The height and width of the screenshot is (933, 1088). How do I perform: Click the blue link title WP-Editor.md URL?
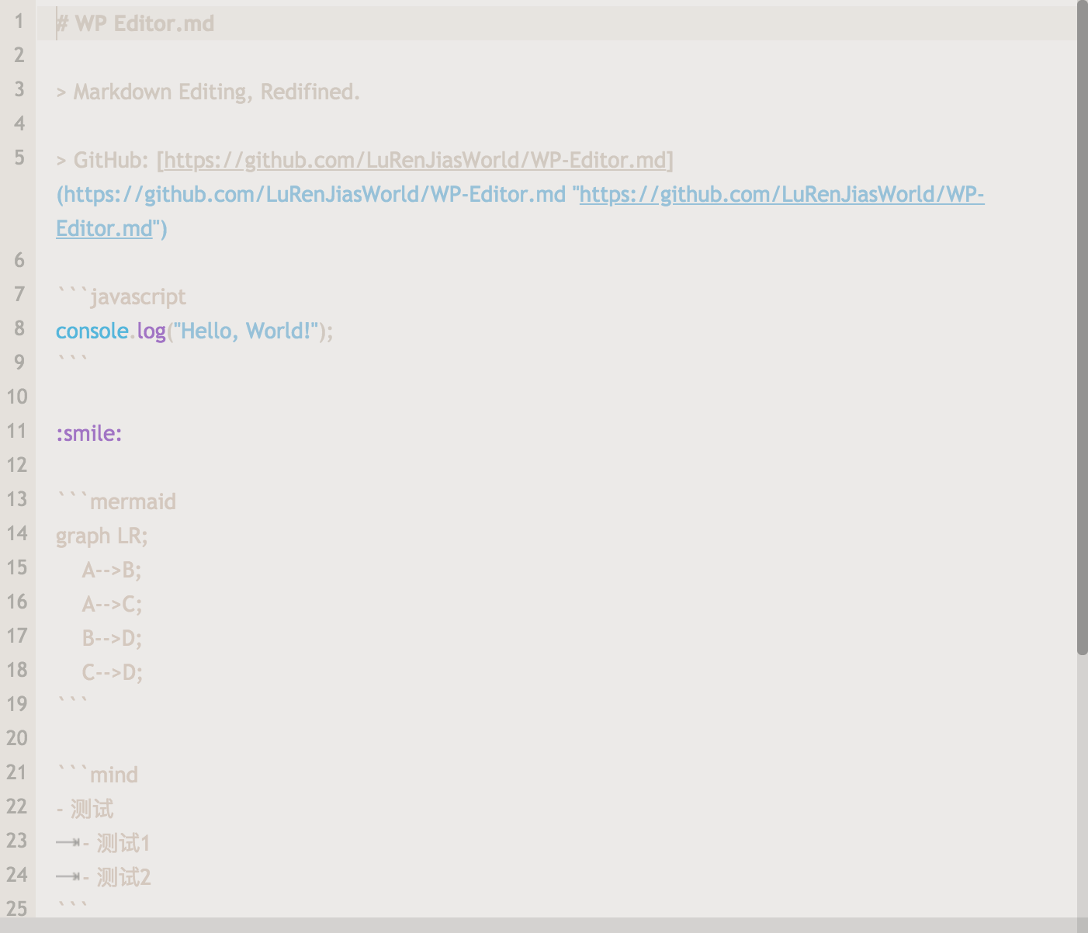520,211
